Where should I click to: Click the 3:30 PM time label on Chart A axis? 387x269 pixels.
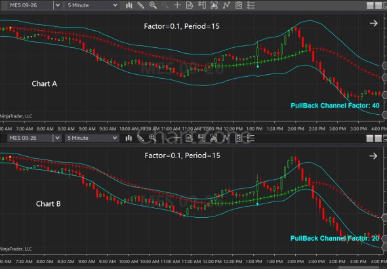coord(358,129)
